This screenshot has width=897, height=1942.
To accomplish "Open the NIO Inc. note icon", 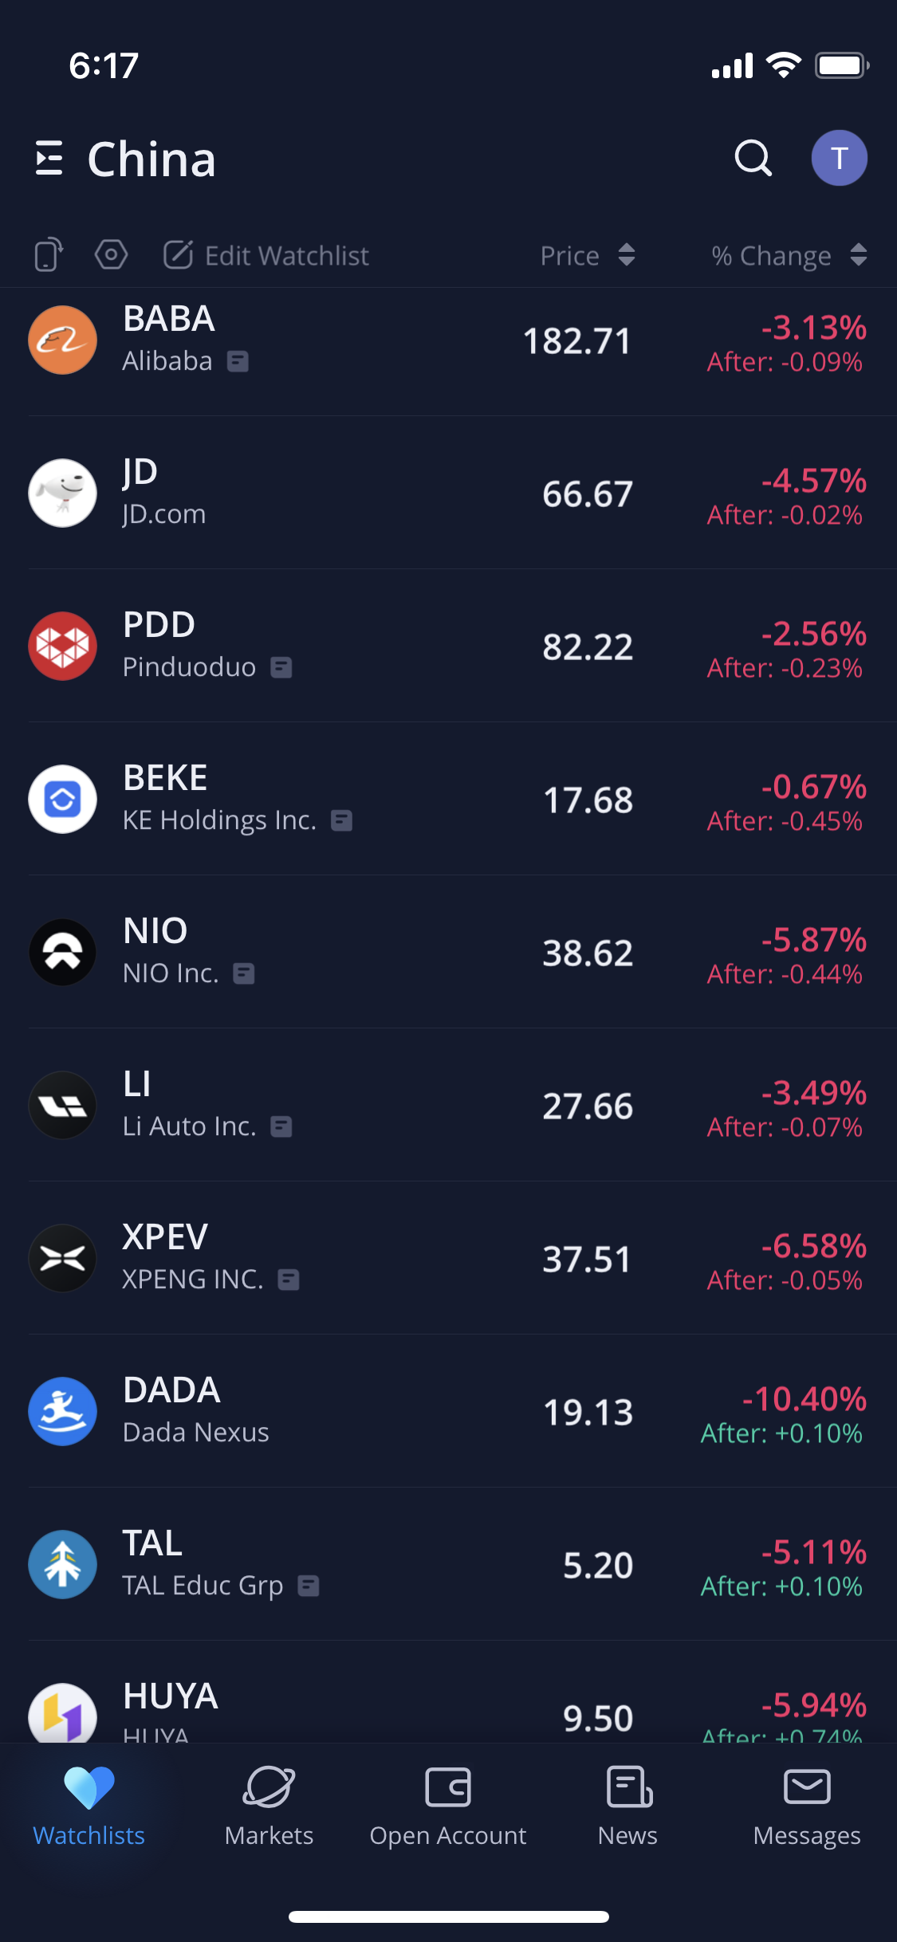I will coord(244,973).
